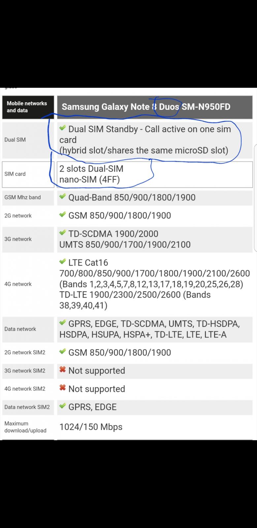257x528 pixels.
Task: Click the GSM Mhz band label
Action: pos(22,197)
